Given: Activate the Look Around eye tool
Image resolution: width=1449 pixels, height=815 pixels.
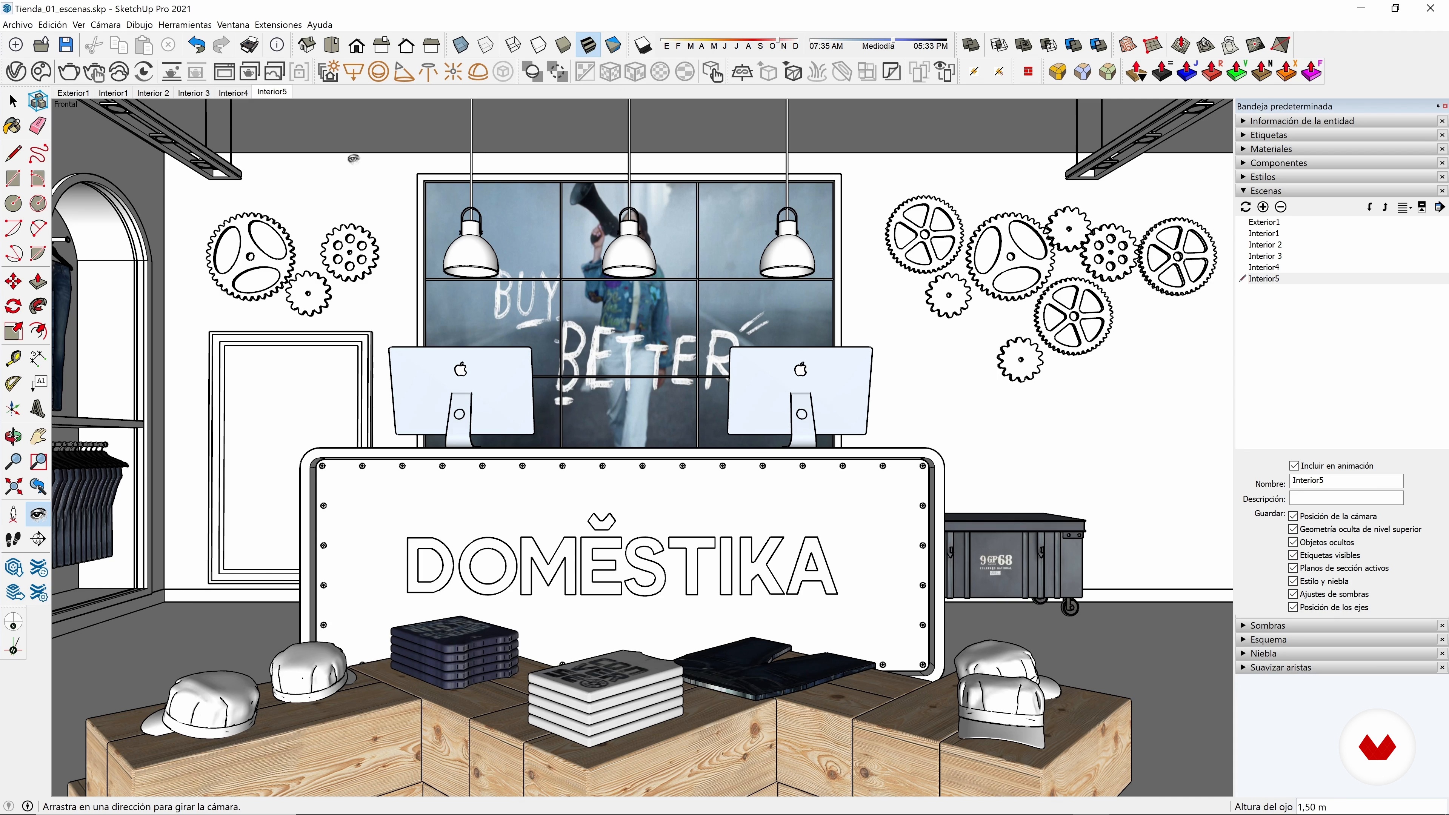Looking at the screenshot, I should coord(38,514).
